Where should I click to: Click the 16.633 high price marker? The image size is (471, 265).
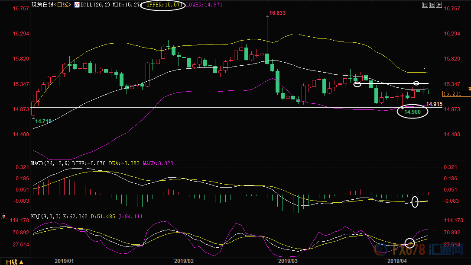277,13
